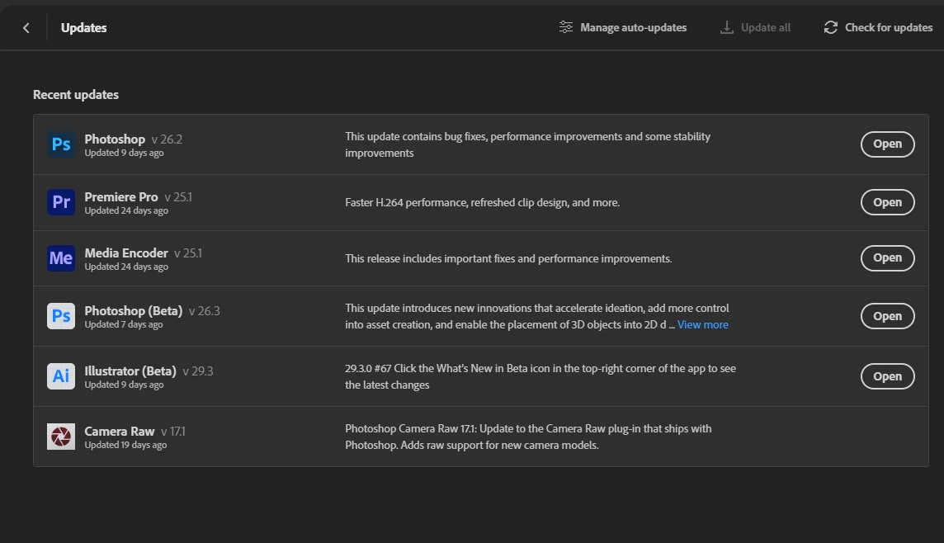Expand Photoshop (Beta) description via View more
Screen dimensions: 944x543
(x=702, y=324)
